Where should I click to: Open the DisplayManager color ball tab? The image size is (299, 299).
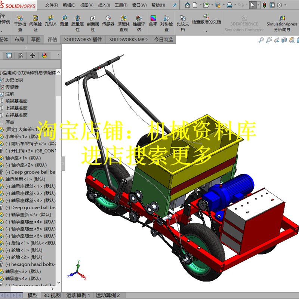click(x=44, y=56)
